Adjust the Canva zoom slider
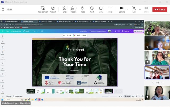 (x=109, y=96)
